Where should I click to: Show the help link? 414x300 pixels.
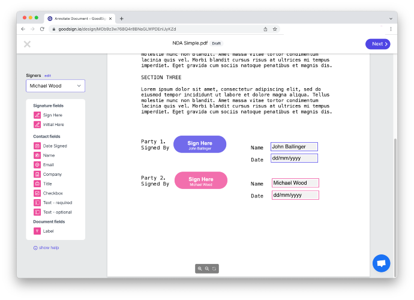click(46, 248)
